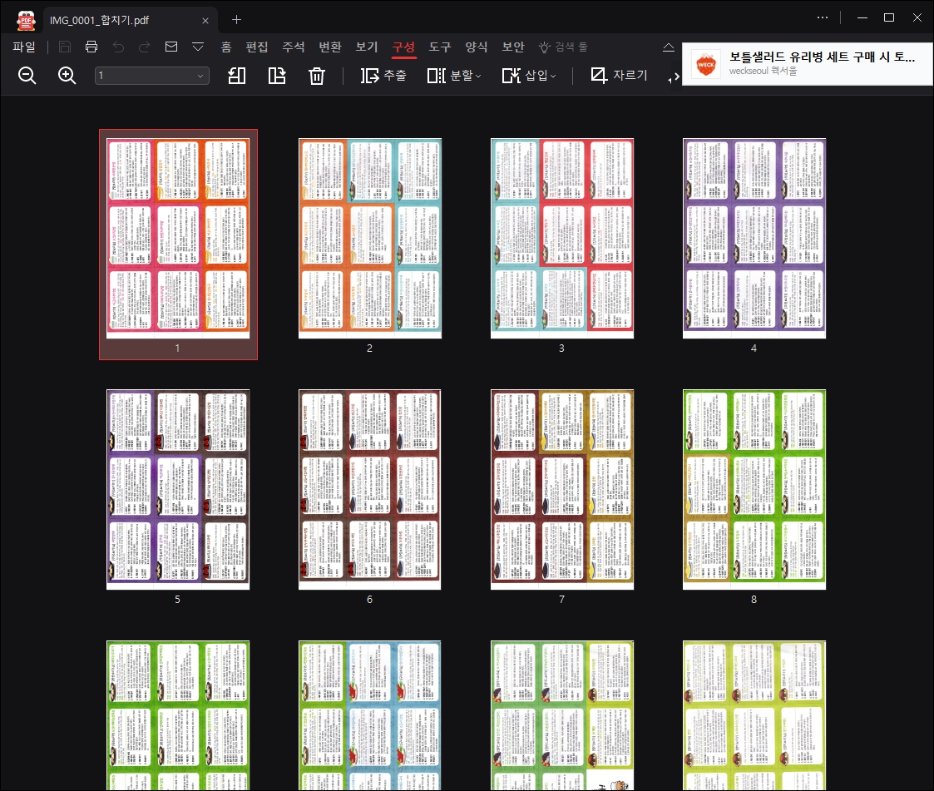Maximize the PDF application window
The image size is (934, 791).
pos(889,17)
